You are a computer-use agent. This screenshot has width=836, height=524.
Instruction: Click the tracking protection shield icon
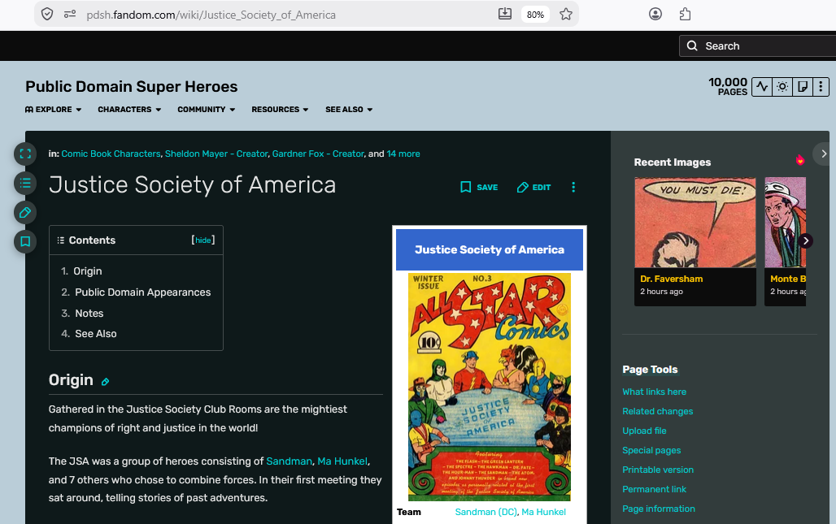47,15
